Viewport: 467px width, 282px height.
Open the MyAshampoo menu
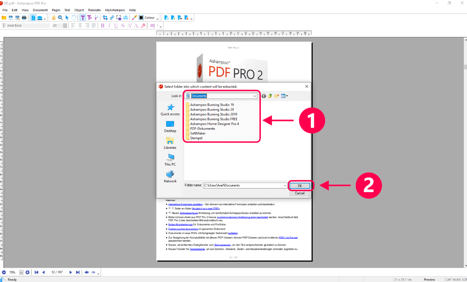[x=115, y=10]
